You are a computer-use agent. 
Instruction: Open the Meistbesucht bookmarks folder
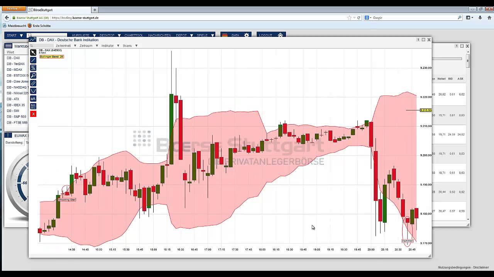[15, 26]
